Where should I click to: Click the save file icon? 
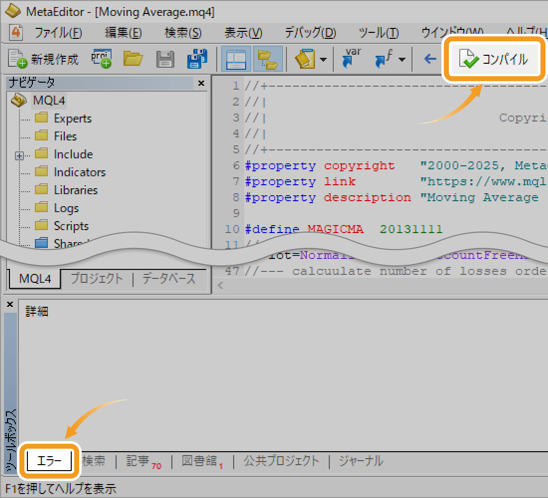[165, 59]
